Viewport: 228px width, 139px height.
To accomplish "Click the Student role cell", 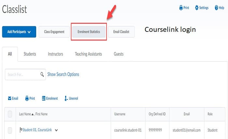I will point(212,130).
